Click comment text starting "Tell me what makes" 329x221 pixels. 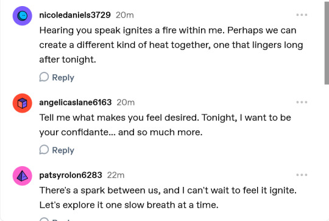165,125
